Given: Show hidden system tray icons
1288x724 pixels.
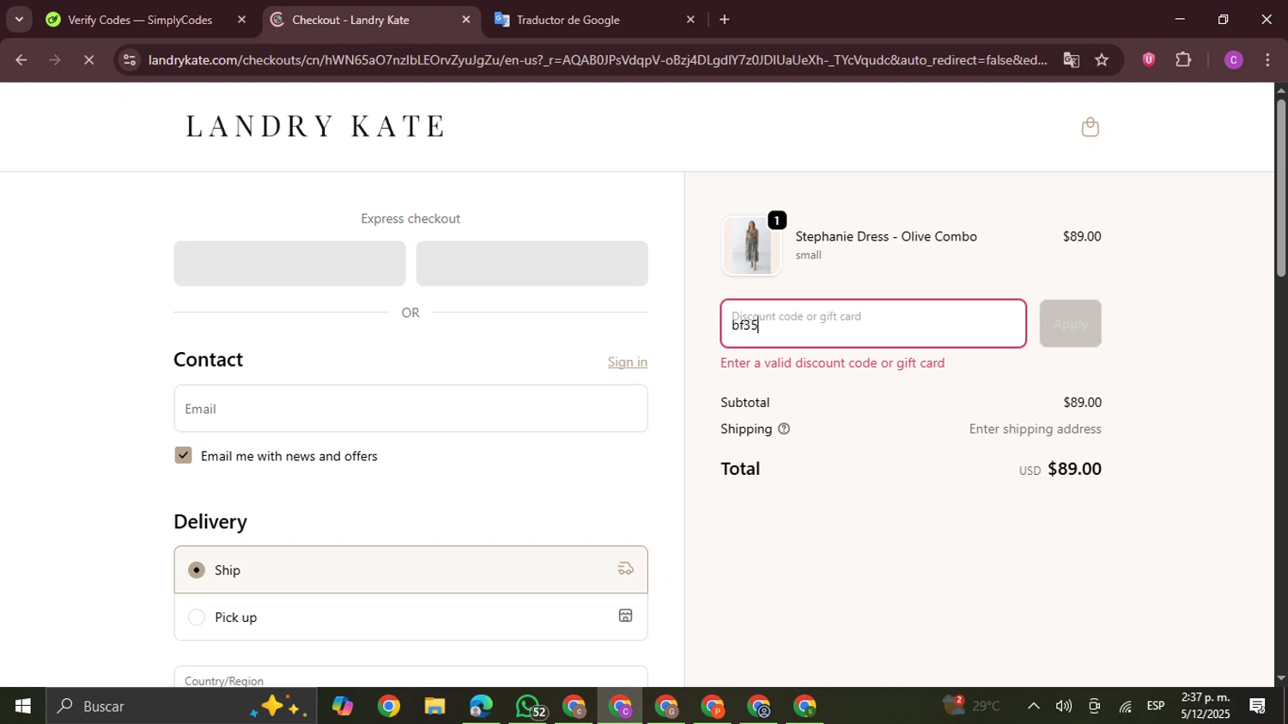Looking at the screenshot, I should point(1034,706).
